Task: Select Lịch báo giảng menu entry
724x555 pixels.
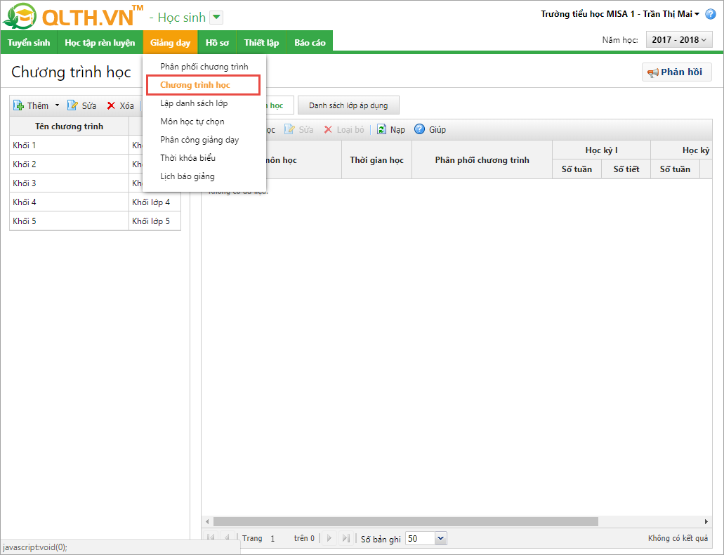Action: tap(204, 176)
